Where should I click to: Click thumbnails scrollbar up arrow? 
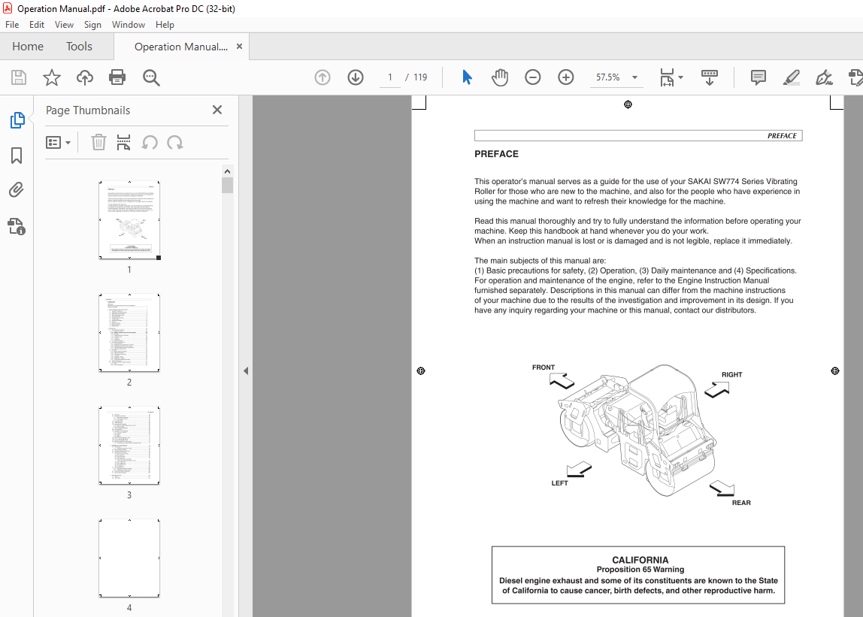(227, 171)
